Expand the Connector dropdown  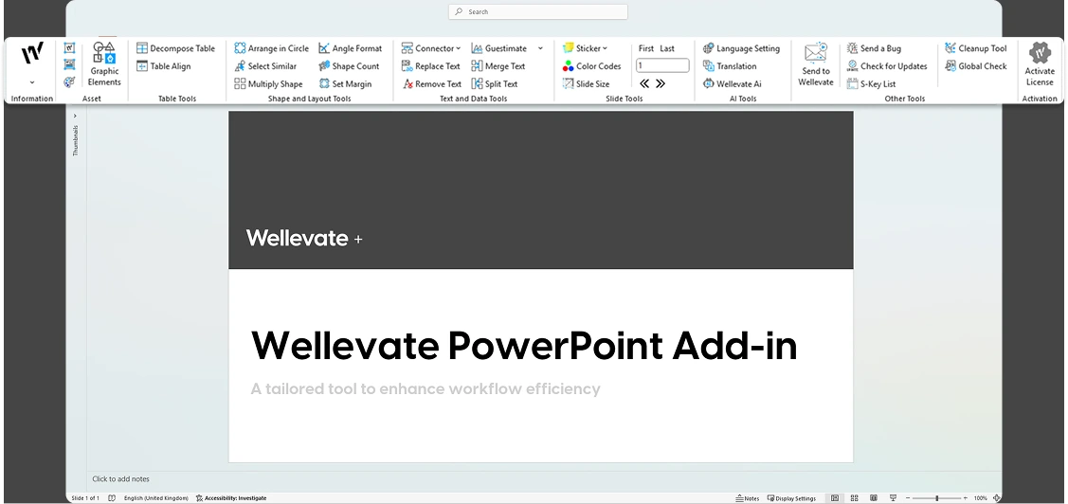click(x=459, y=48)
